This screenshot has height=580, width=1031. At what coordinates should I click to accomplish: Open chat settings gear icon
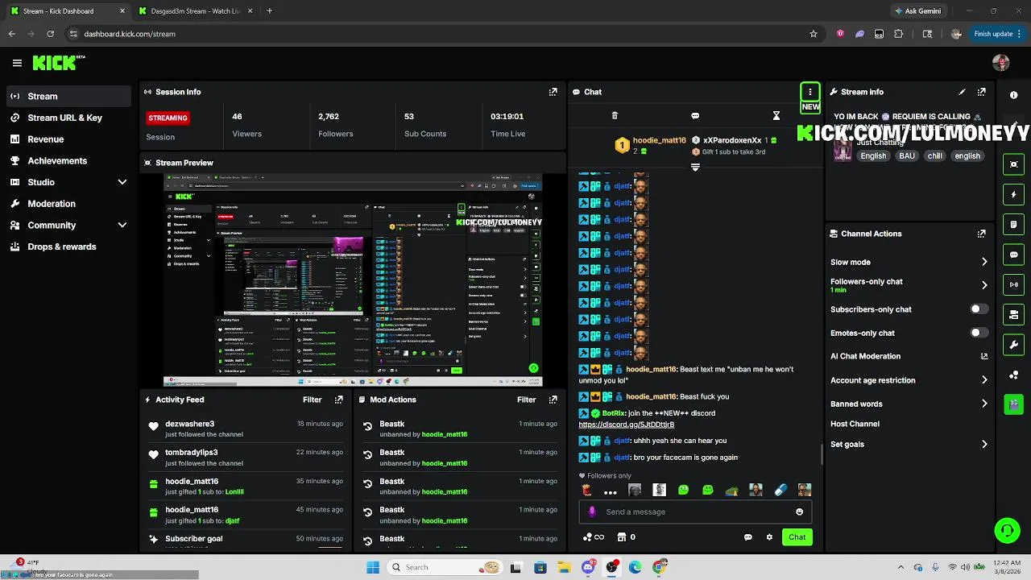click(769, 537)
